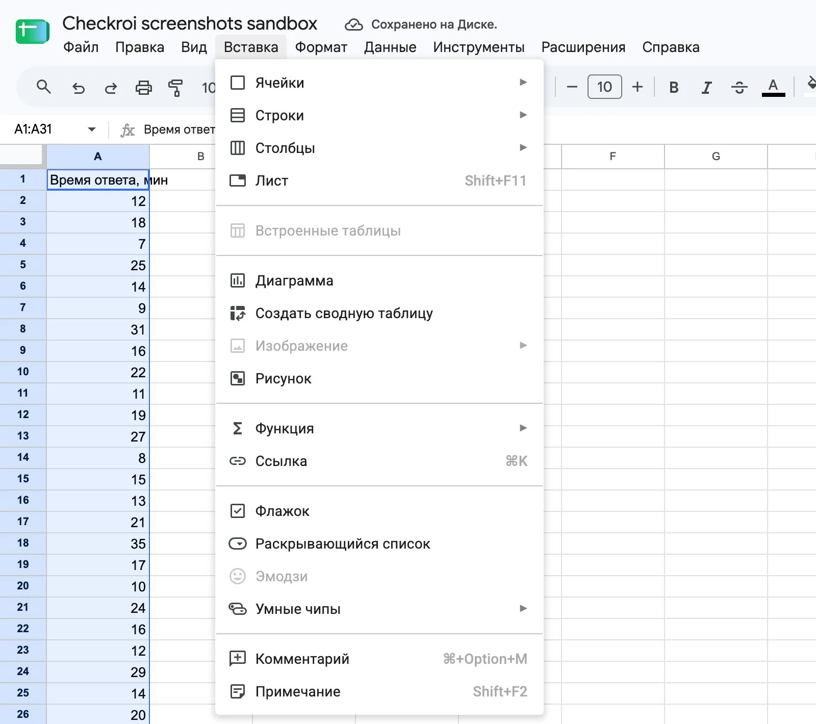
Task: Open the text color picker
Action: click(x=773, y=87)
